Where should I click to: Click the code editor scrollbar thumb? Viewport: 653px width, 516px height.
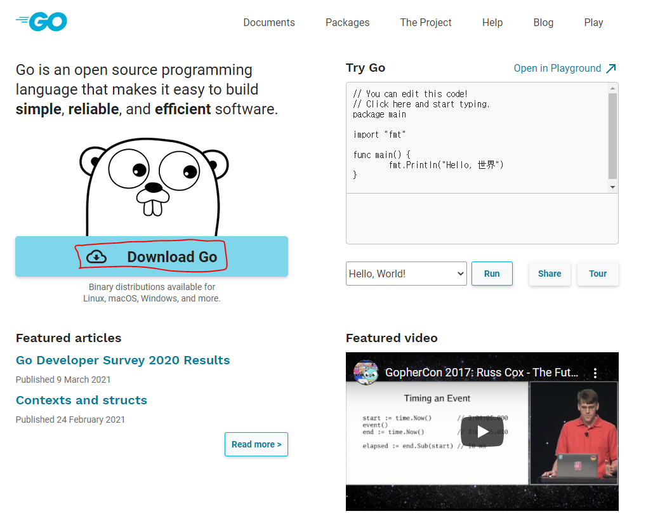coord(612,136)
